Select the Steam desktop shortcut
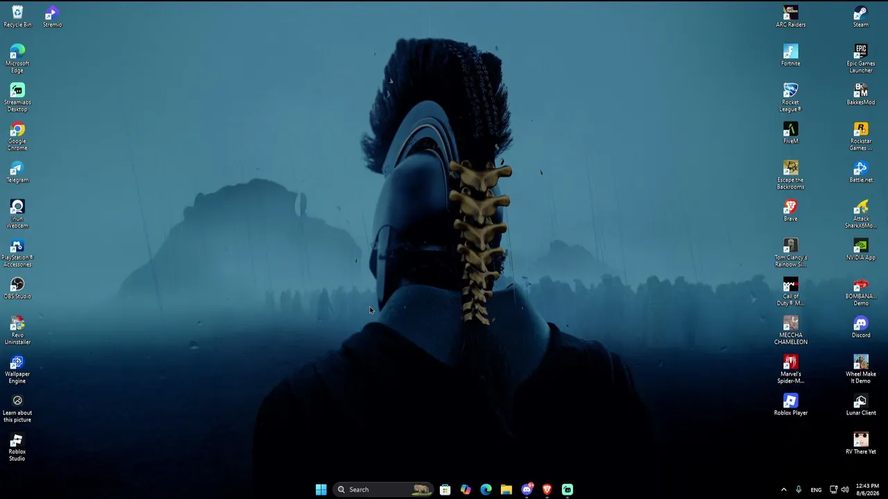 (x=861, y=17)
